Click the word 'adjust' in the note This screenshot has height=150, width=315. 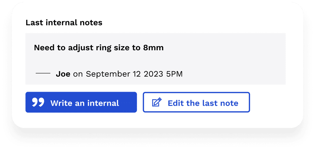click(74, 48)
